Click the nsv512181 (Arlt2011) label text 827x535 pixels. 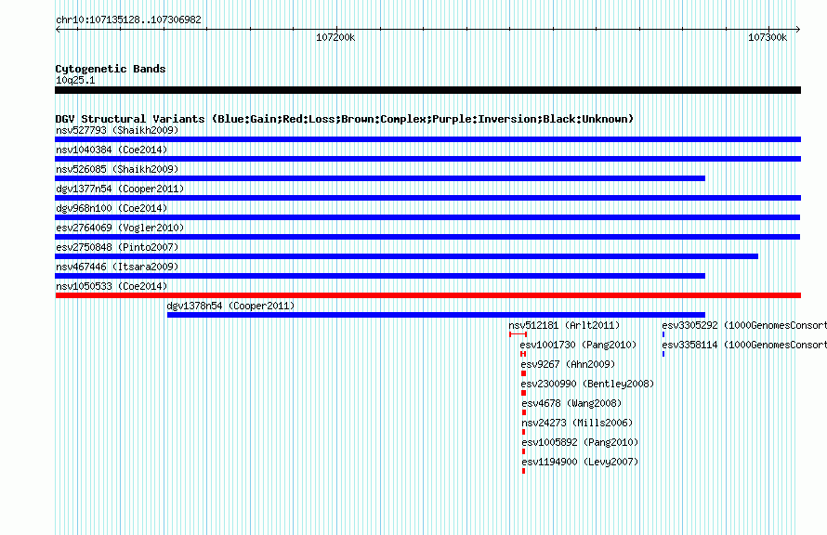[x=564, y=325]
